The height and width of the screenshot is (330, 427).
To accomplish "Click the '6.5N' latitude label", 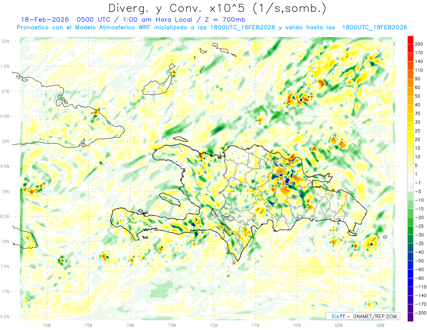I will [x=5, y=316].
